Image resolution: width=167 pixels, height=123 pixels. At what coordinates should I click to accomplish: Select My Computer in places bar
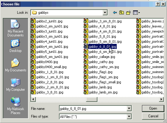(15, 85)
